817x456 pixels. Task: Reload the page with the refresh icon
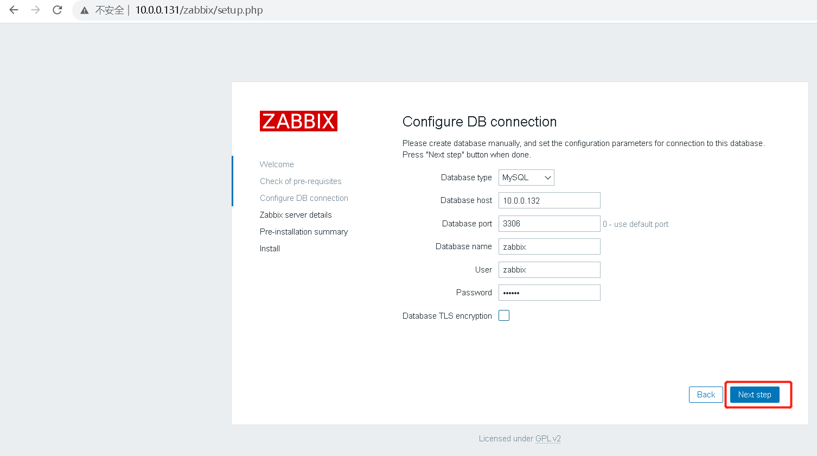[x=57, y=10]
